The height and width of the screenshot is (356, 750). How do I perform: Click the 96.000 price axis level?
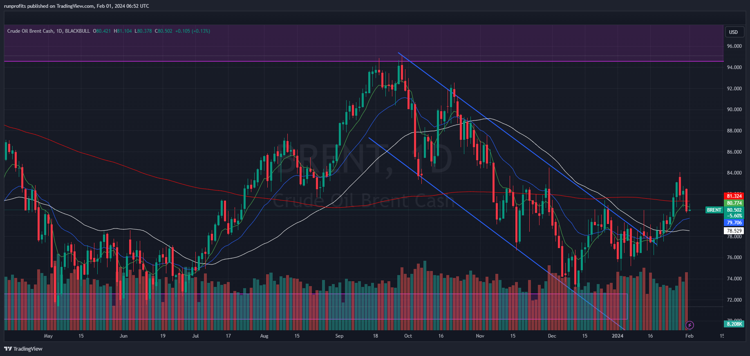(x=734, y=46)
